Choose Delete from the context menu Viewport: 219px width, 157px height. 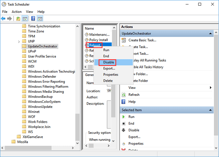(114, 81)
